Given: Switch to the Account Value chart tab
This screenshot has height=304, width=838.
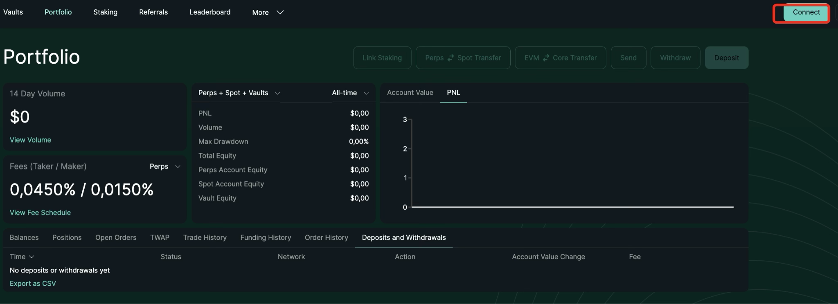Looking at the screenshot, I should (x=410, y=93).
